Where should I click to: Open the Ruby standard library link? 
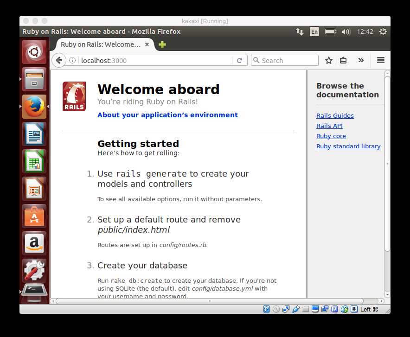pos(348,146)
